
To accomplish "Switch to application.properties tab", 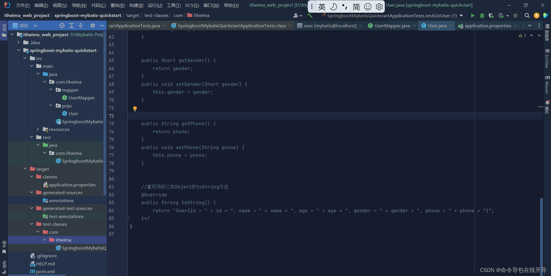I will point(488,26).
